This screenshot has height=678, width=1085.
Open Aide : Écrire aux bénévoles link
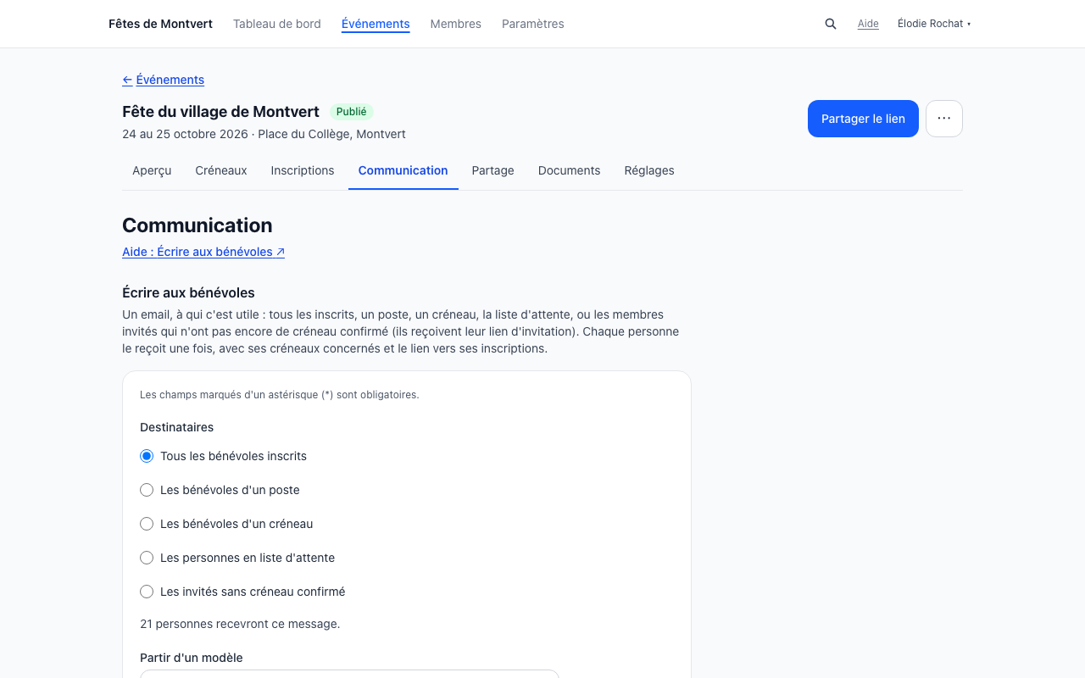pyautogui.click(x=203, y=252)
